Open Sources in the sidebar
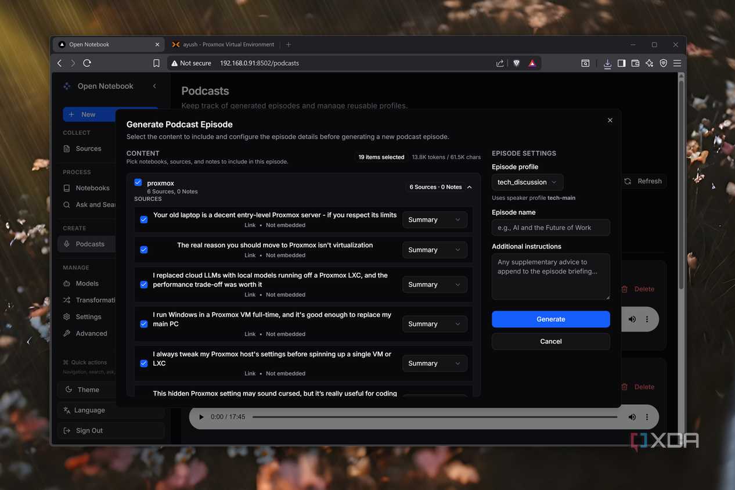The height and width of the screenshot is (490, 735). click(88, 149)
